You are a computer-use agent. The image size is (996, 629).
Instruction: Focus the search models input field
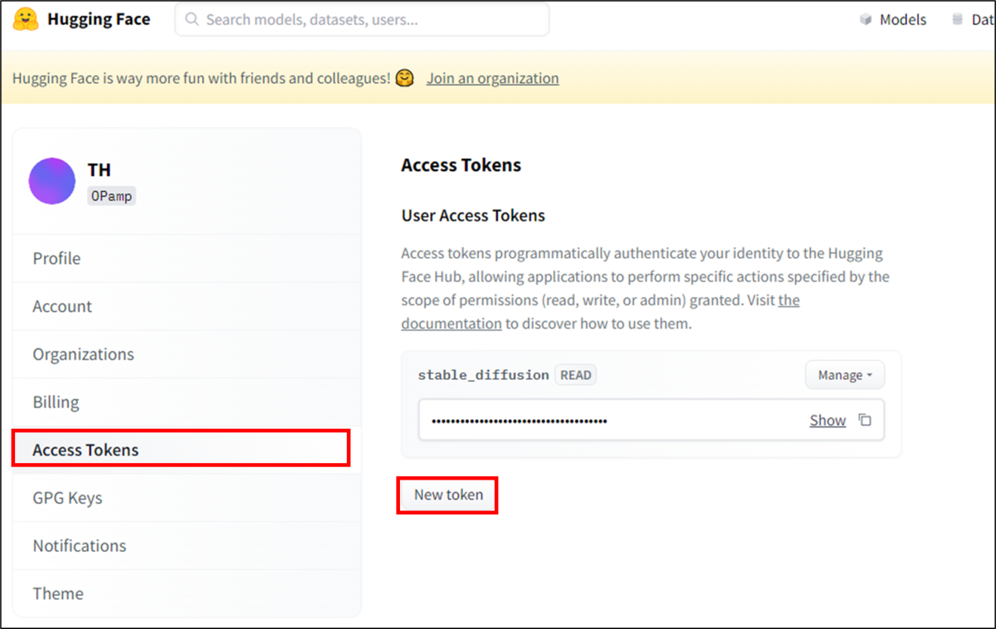[362, 19]
